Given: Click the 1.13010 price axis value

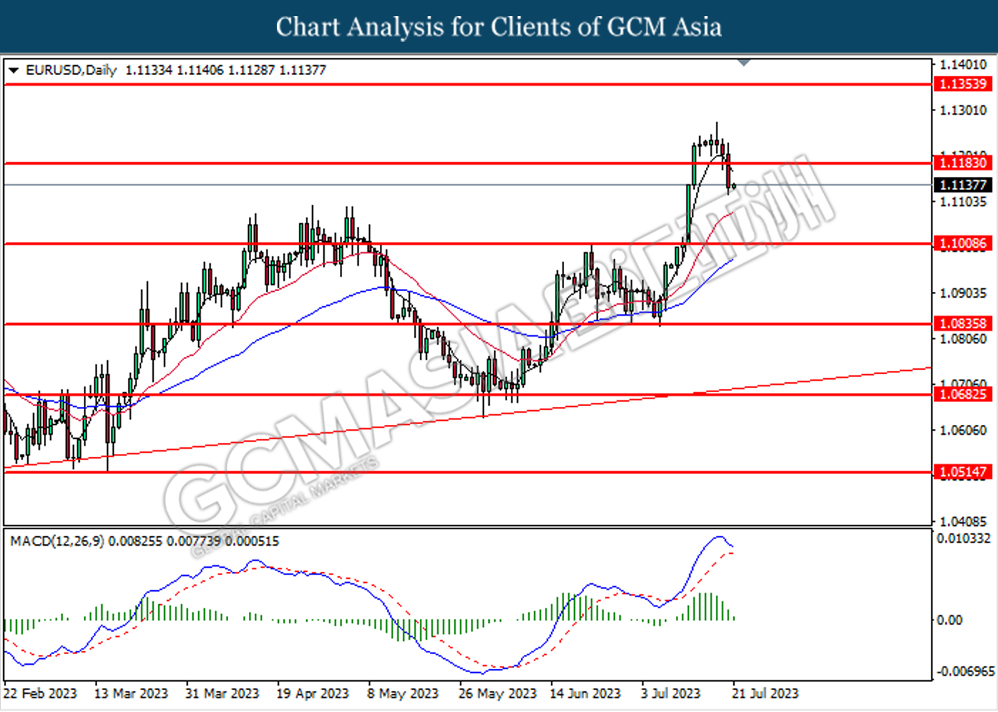Looking at the screenshot, I should pyautogui.click(x=963, y=110).
